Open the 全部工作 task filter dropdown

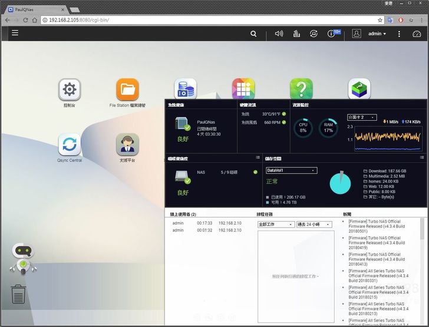click(x=276, y=224)
